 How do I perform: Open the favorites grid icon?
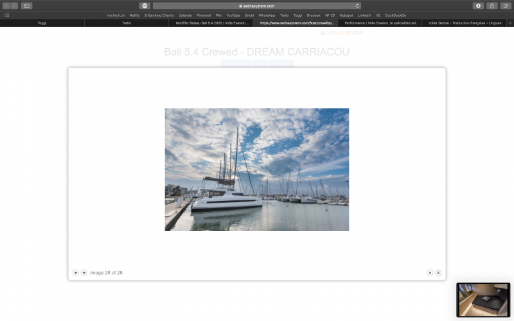coord(6,15)
